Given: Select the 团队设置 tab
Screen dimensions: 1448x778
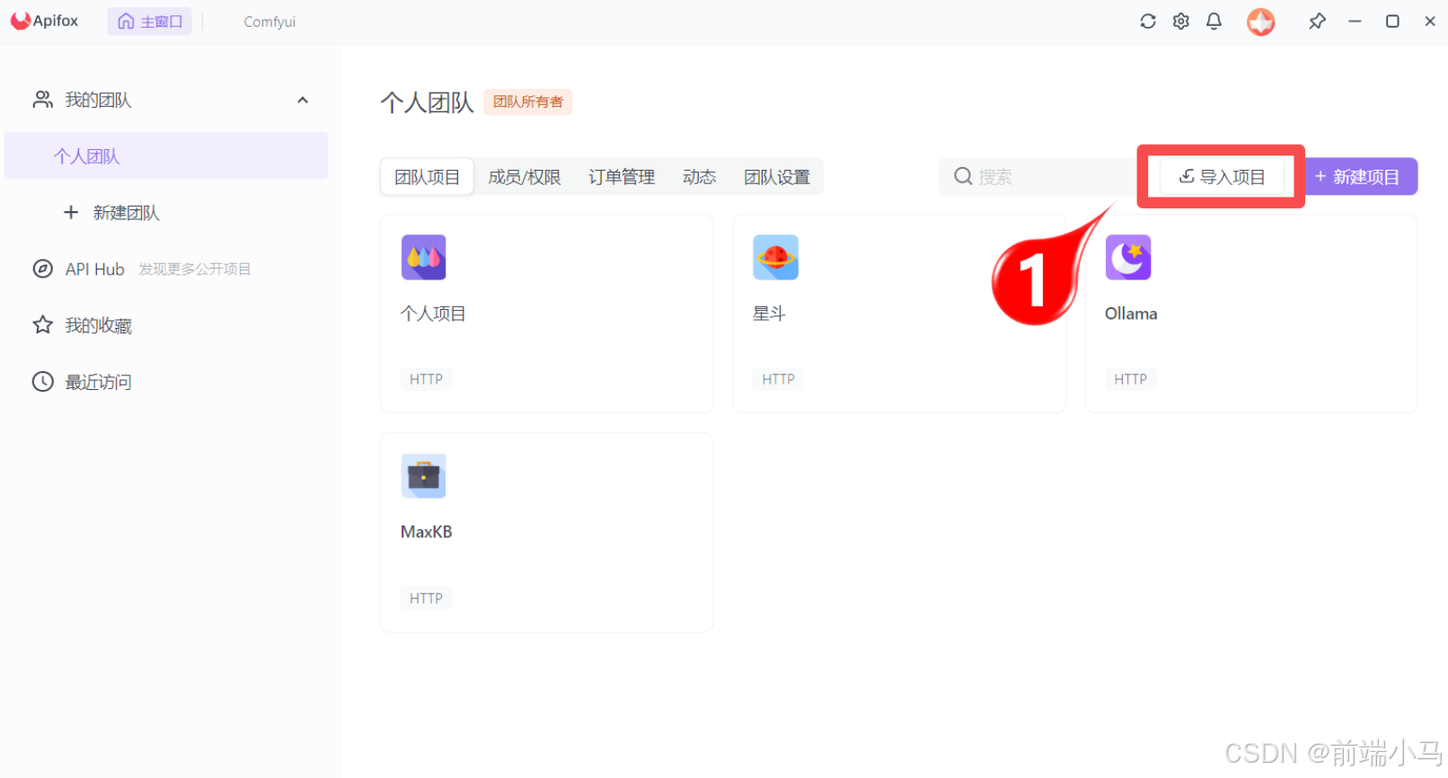Looking at the screenshot, I should click(x=777, y=177).
